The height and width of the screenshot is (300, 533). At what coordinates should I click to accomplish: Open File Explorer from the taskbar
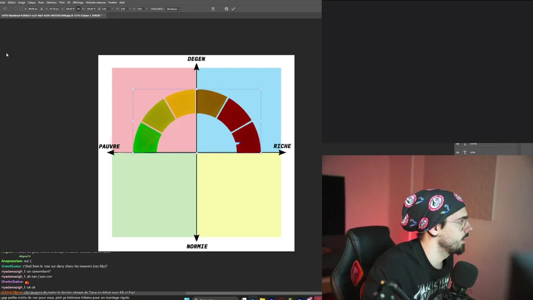click(x=262, y=298)
